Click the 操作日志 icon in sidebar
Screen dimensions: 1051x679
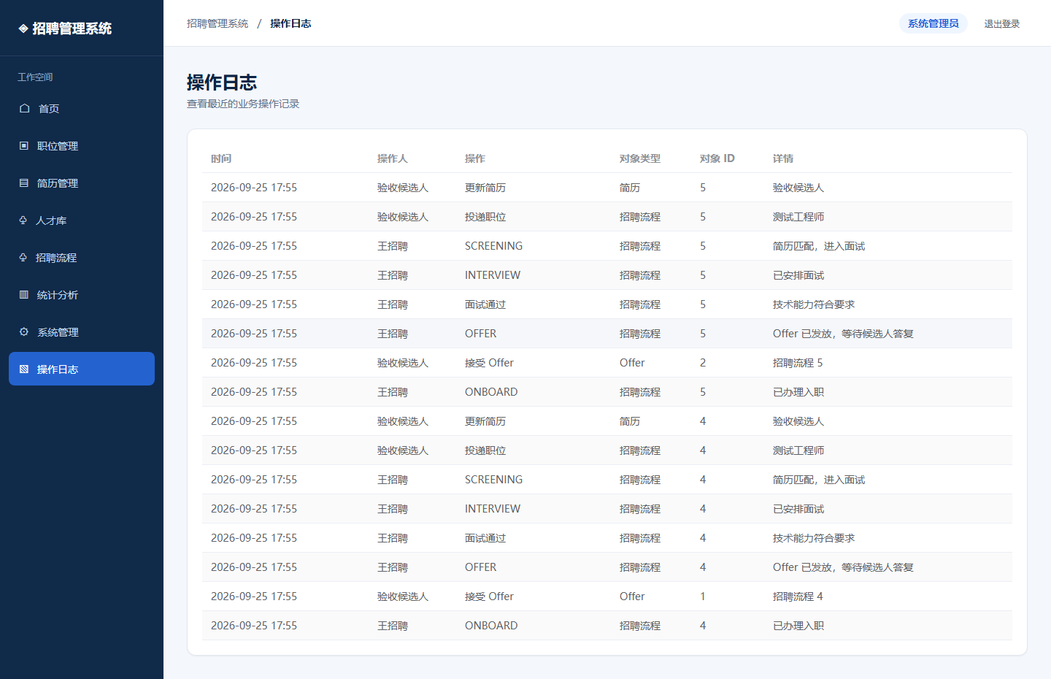pyautogui.click(x=24, y=369)
